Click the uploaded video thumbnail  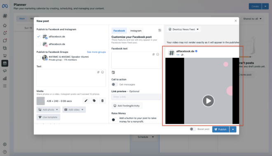coord(40,101)
